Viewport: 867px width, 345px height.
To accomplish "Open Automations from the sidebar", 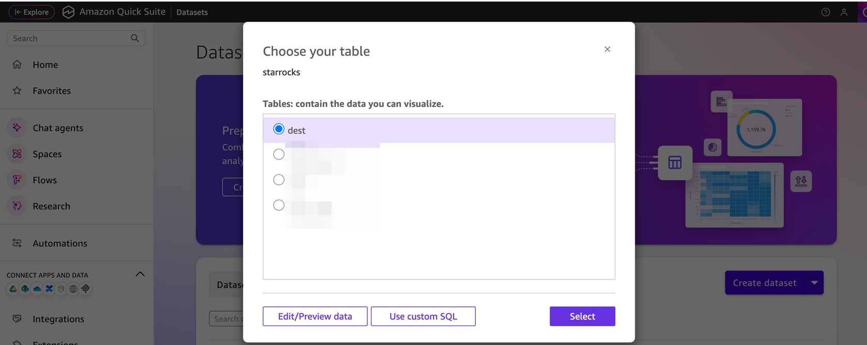I will [x=59, y=243].
